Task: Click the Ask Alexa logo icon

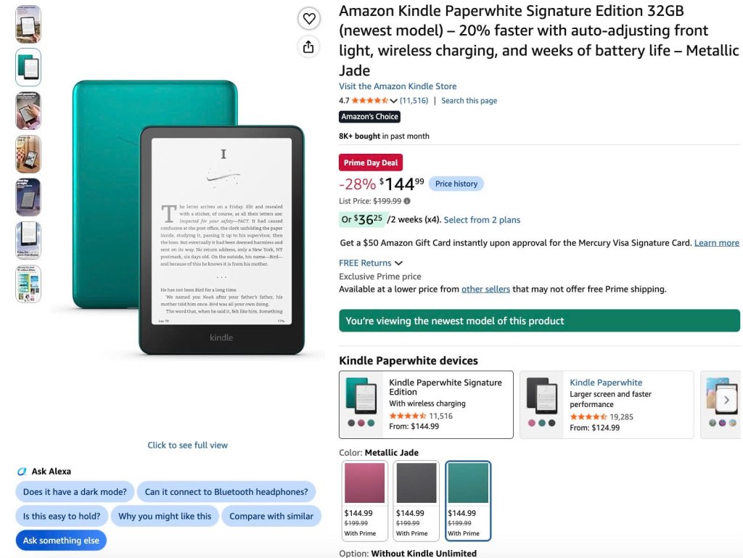Action: coord(22,472)
